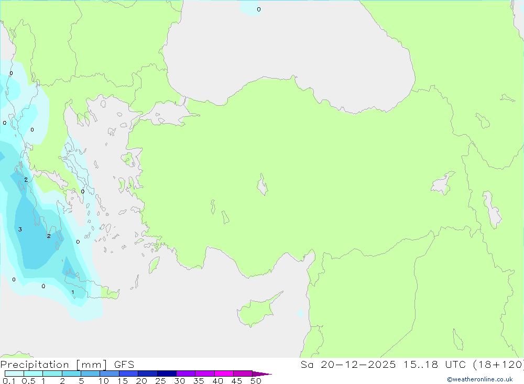Select the 2–5 mm legend color swatch
The width and height of the screenshot is (524, 384).
[71, 374]
